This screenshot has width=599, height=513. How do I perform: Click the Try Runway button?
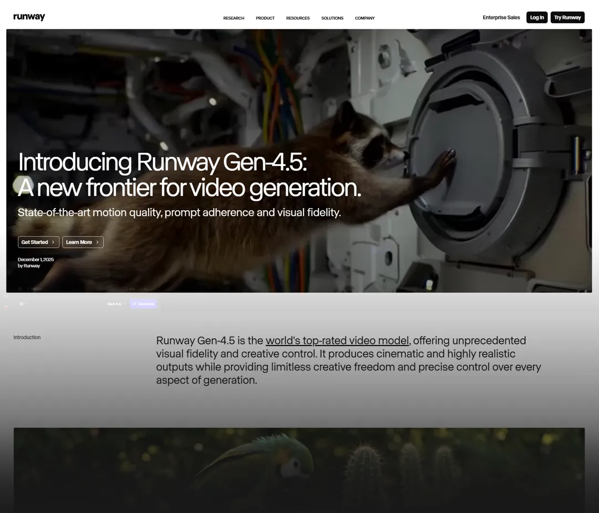(x=567, y=18)
